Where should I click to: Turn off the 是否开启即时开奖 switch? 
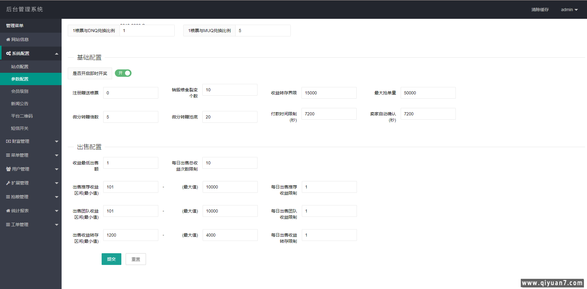pyautogui.click(x=123, y=73)
